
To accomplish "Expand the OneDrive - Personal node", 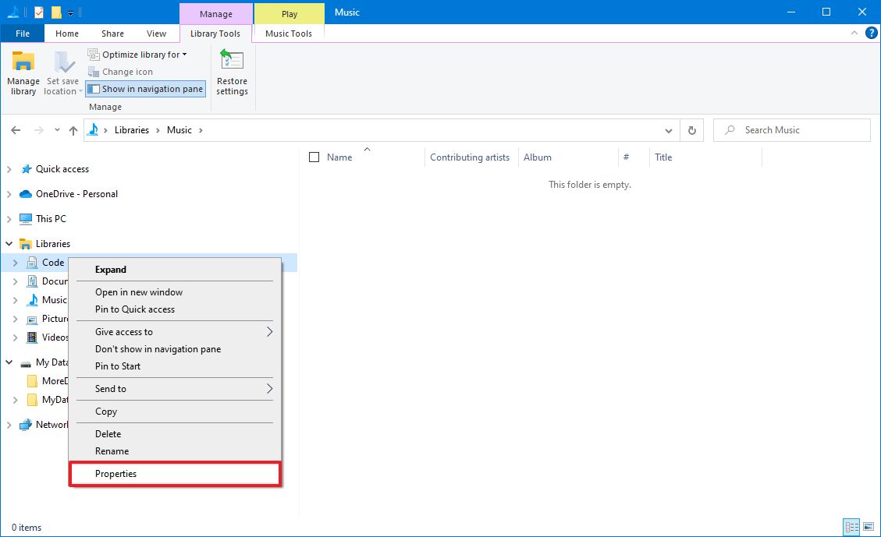I will click(x=9, y=194).
